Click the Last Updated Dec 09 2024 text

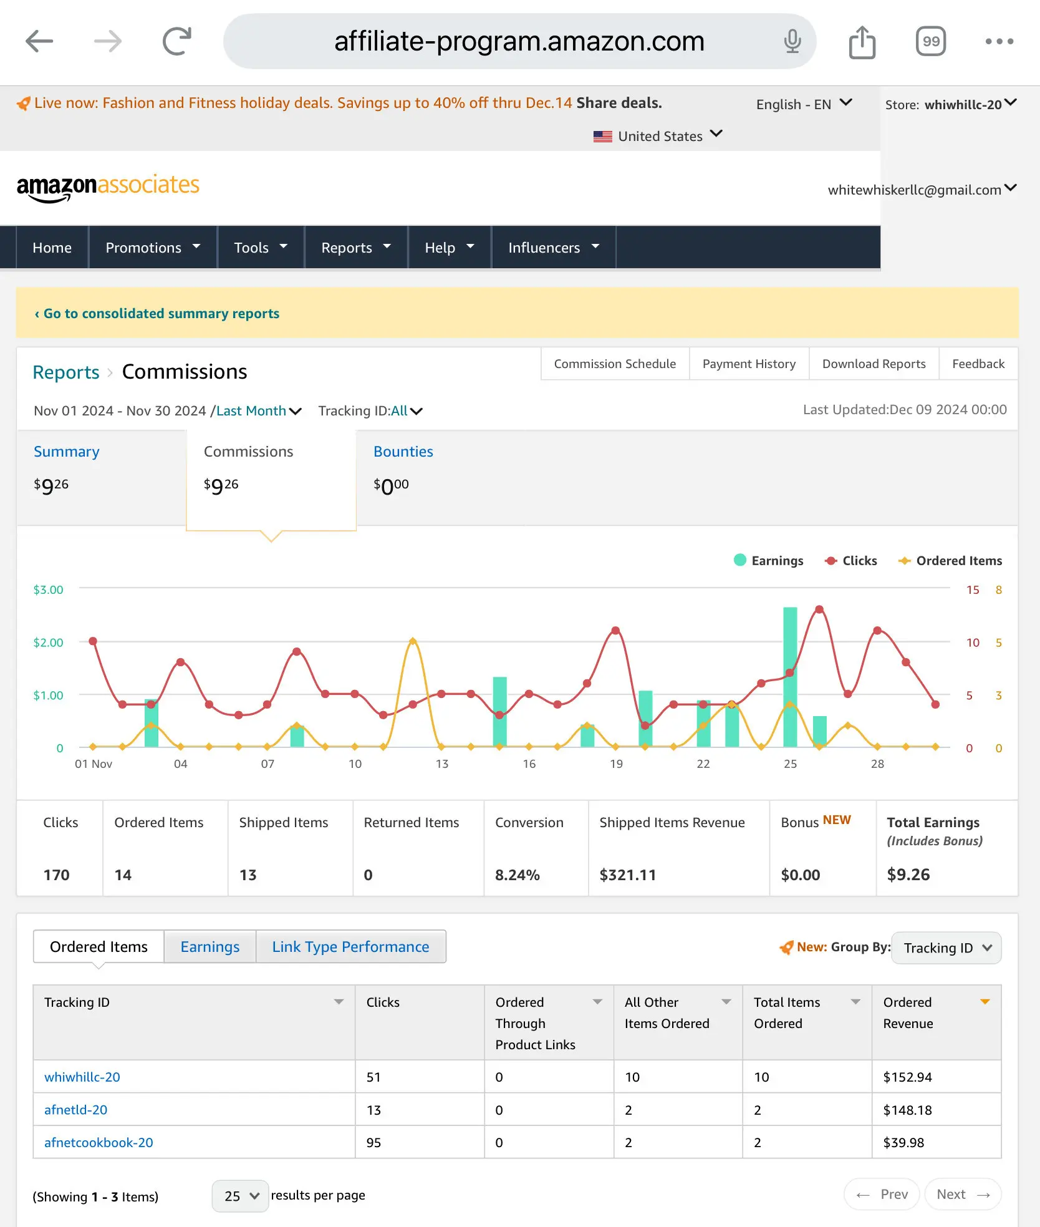click(905, 409)
